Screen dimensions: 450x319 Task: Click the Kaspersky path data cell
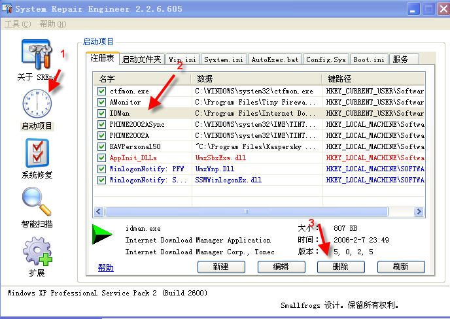[x=255, y=146]
